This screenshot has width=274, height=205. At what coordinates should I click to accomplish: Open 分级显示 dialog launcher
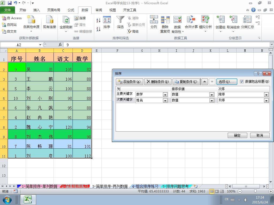pyautogui.click(x=259, y=38)
